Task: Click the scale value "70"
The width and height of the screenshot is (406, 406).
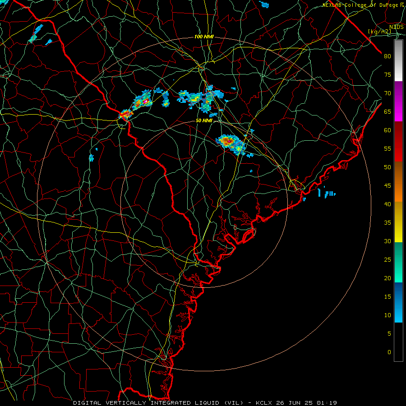Action: tap(388, 93)
